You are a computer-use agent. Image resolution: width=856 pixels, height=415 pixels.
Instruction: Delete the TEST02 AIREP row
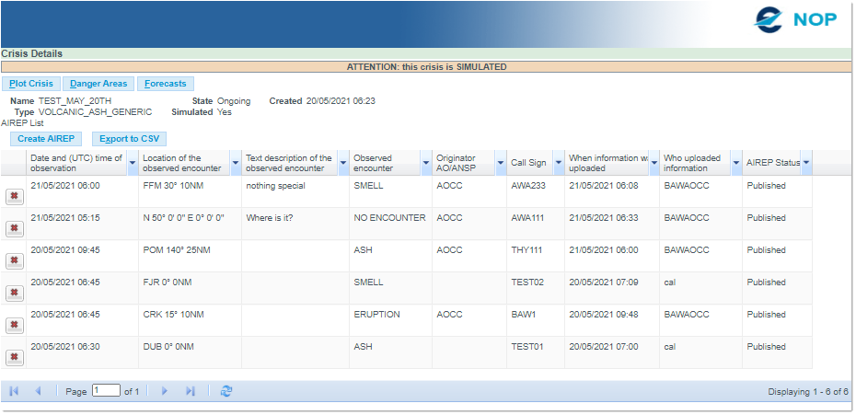pyautogui.click(x=14, y=293)
